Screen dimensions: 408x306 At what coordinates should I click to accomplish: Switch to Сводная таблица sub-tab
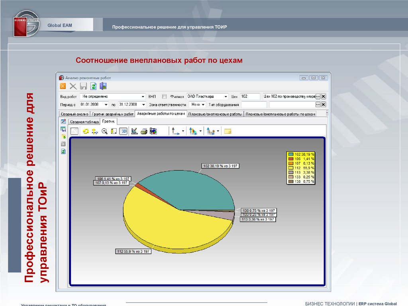coord(84,122)
